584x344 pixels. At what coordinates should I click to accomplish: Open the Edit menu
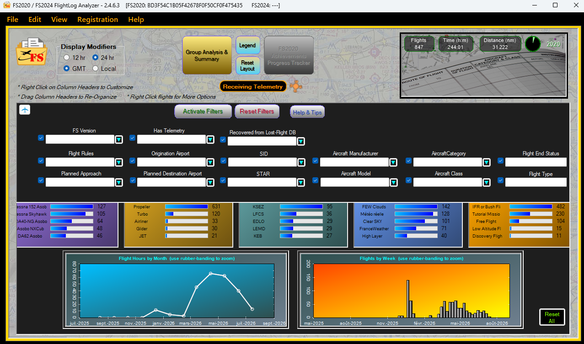tap(35, 20)
